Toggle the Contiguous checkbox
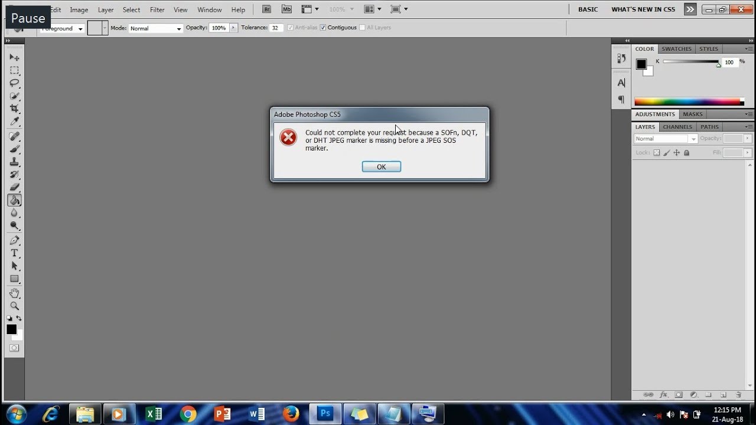This screenshot has width=756, height=425. pyautogui.click(x=323, y=28)
